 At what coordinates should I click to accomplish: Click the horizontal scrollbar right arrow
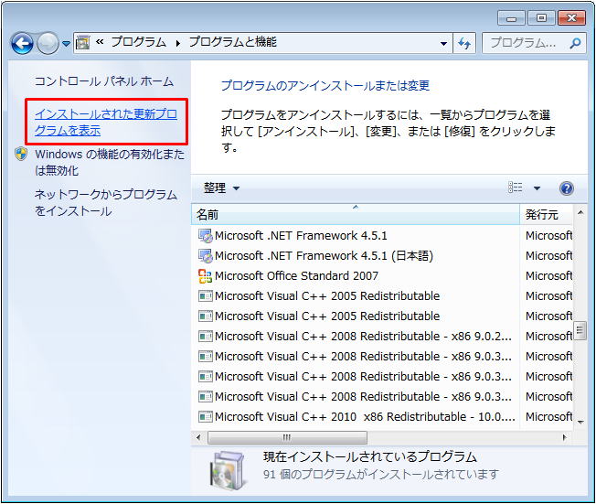tap(564, 437)
